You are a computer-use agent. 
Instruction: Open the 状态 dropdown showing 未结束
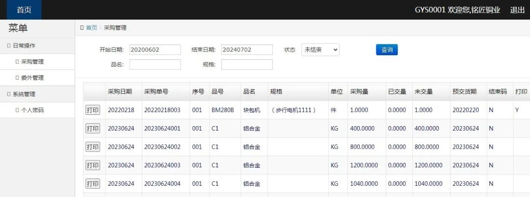click(x=320, y=50)
